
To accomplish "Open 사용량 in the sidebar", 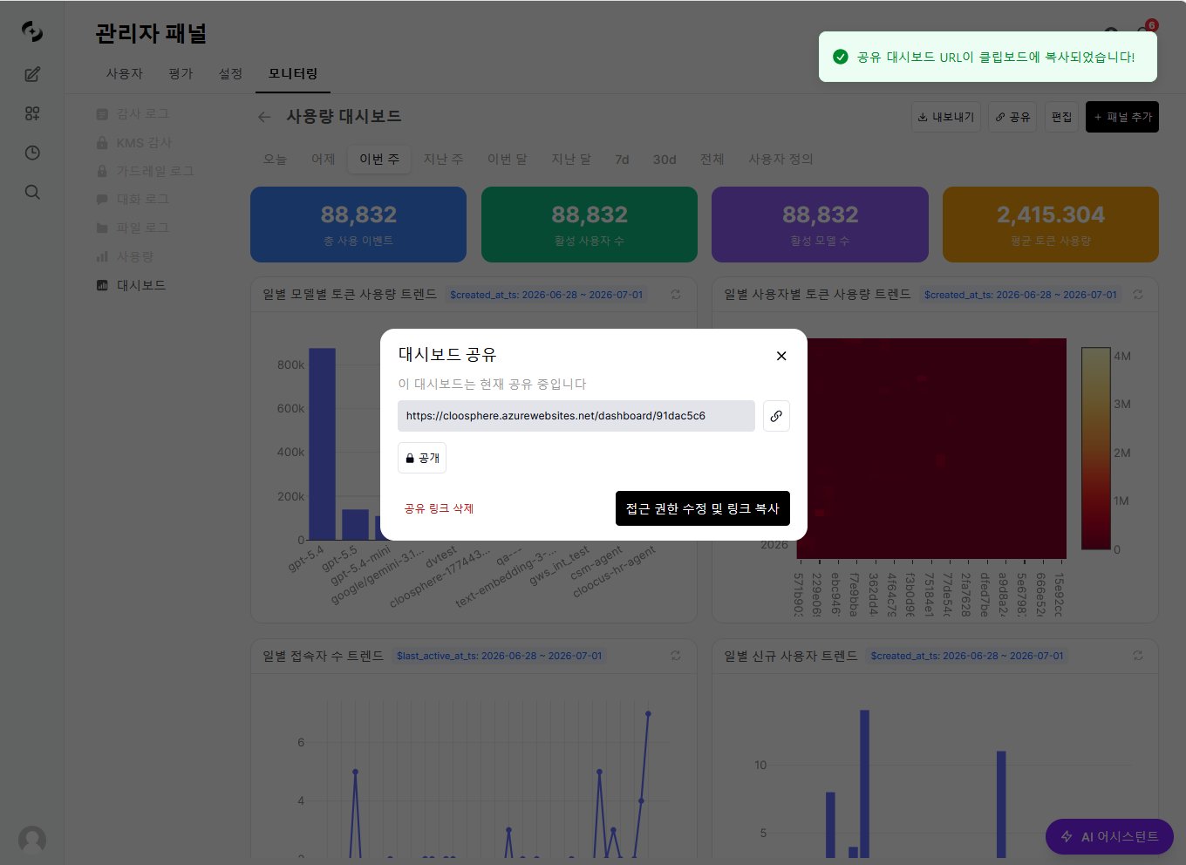I will point(126,256).
